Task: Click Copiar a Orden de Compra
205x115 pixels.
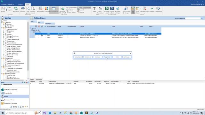Action: point(126,10)
